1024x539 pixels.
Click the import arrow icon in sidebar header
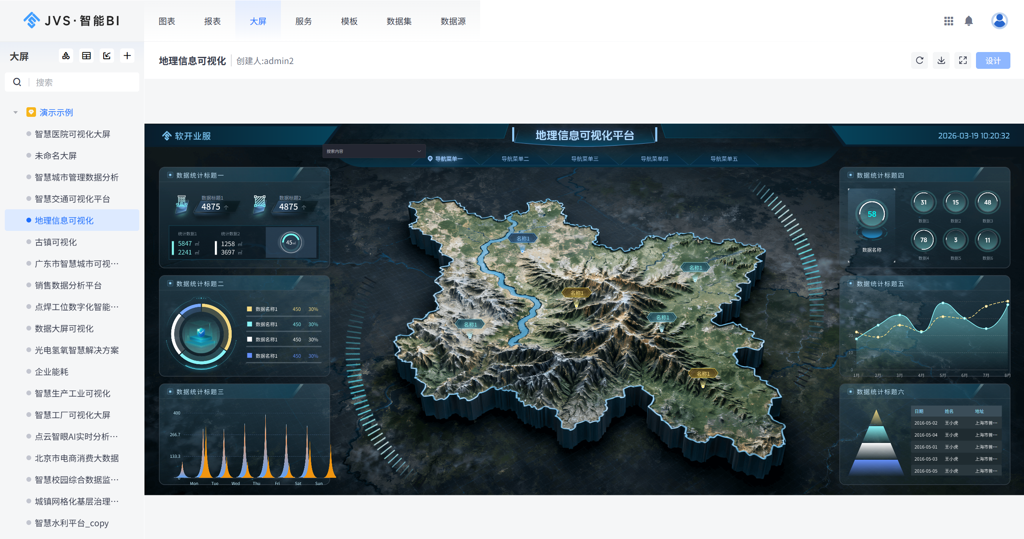[x=107, y=56]
